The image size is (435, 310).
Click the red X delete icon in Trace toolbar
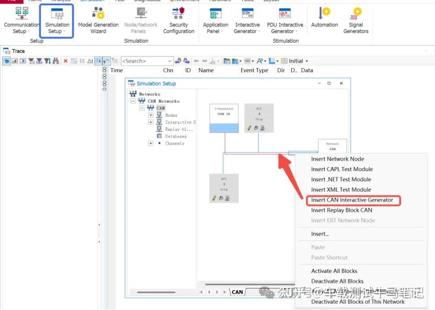tap(66, 61)
